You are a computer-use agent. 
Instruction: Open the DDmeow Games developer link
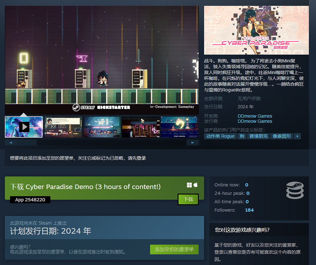pyautogui.click(x=255, y=116)
